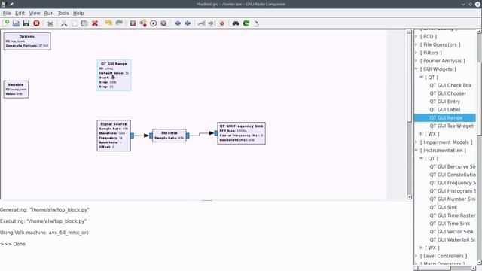Select the QT GUI Range canvas block
Viewport: 482px width, 271px height.
(114, 75)
